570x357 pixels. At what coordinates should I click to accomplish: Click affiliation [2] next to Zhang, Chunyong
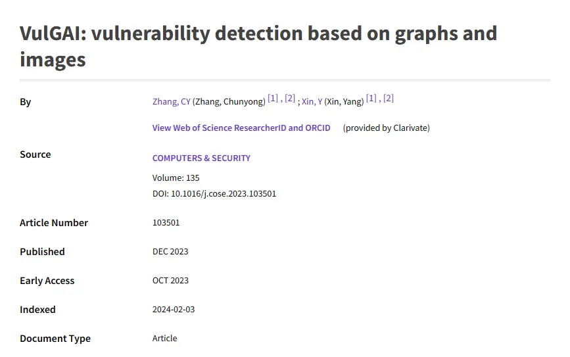click(x=290, y=99)
